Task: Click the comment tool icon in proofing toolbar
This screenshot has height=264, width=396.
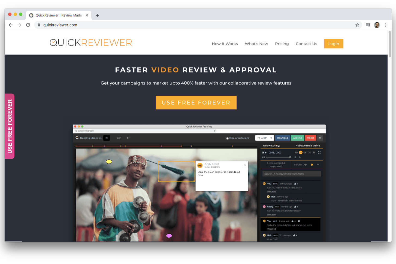Action: [x=119, y=138]
